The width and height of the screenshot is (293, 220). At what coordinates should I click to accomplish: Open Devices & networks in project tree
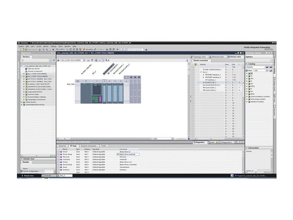(35, 71)
